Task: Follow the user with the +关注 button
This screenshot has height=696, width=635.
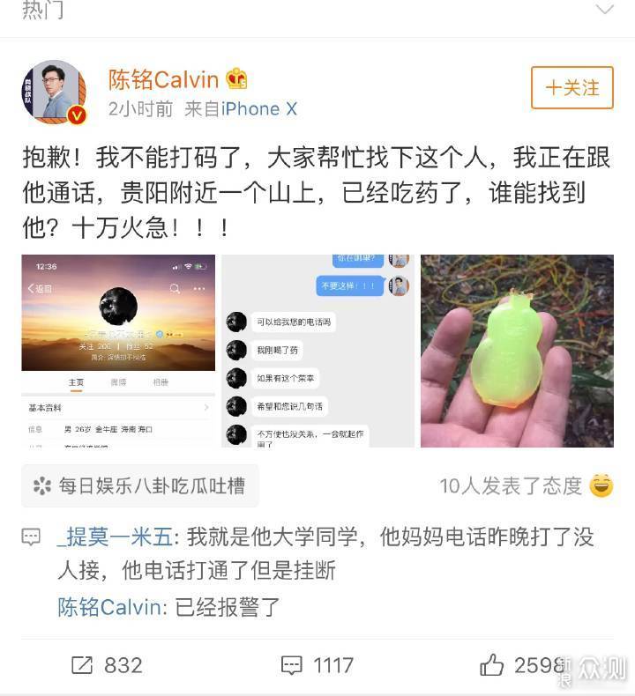Action: pos(571,87)
